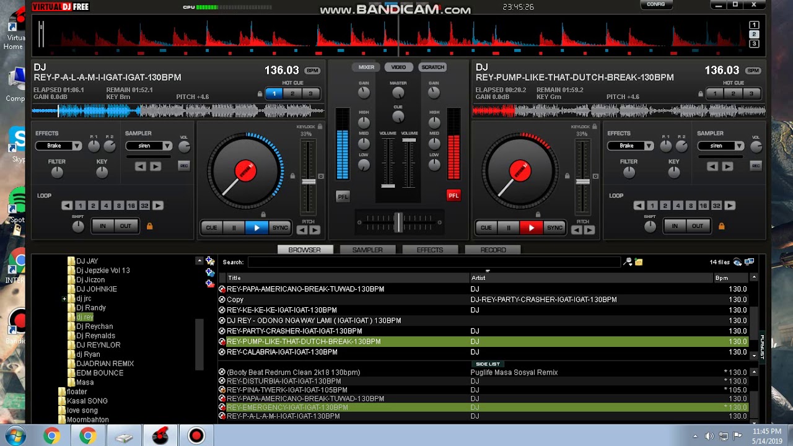793x446 pixels.
Task: Open the RECORD tab
Action: coord(493,250)
